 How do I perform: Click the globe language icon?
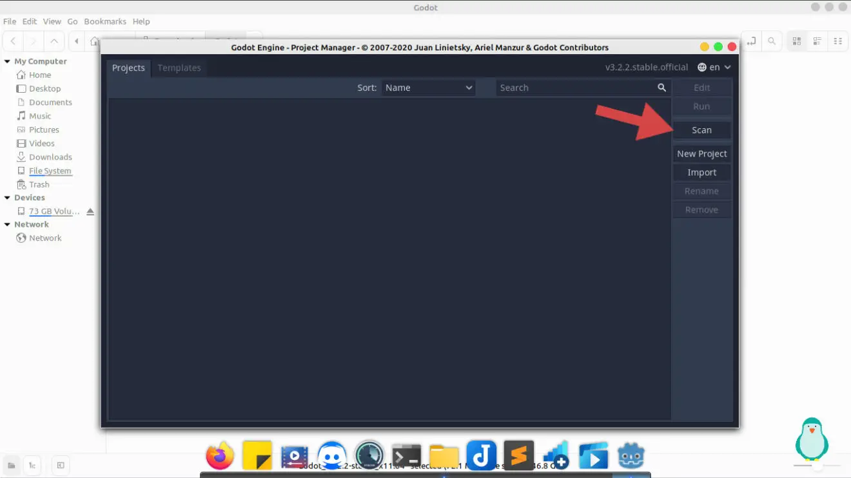(702, 67)
